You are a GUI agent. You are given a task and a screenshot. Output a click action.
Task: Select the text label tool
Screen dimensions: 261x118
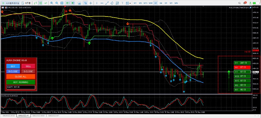[123, 3]
